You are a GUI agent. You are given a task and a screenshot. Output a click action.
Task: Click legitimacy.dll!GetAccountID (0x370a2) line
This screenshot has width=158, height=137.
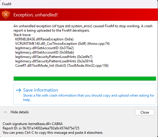tap(44, 48)
